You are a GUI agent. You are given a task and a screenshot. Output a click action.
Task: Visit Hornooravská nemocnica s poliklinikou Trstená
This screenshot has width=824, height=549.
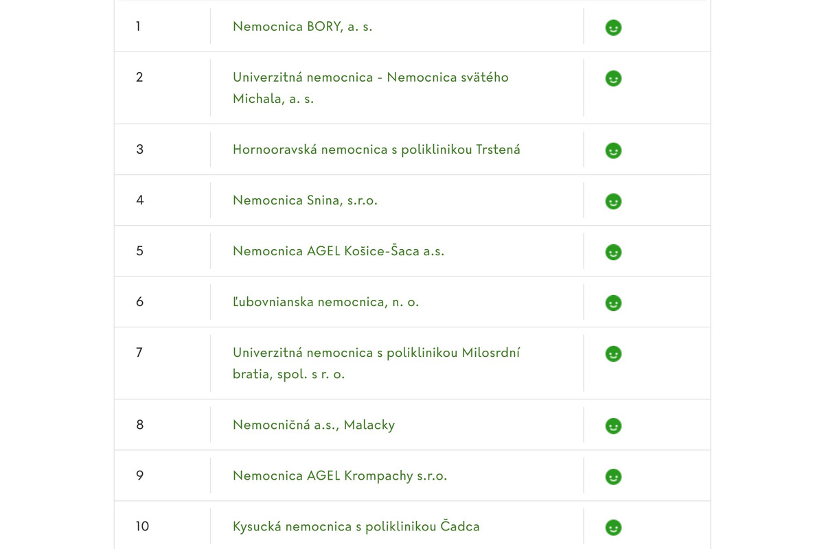(x=376, y=149)
